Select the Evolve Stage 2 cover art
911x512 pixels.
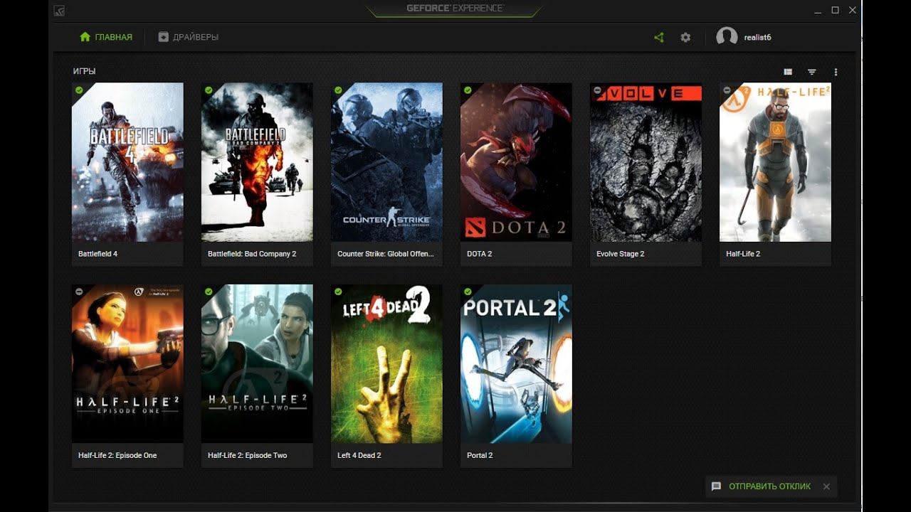(x=646, y=162)
